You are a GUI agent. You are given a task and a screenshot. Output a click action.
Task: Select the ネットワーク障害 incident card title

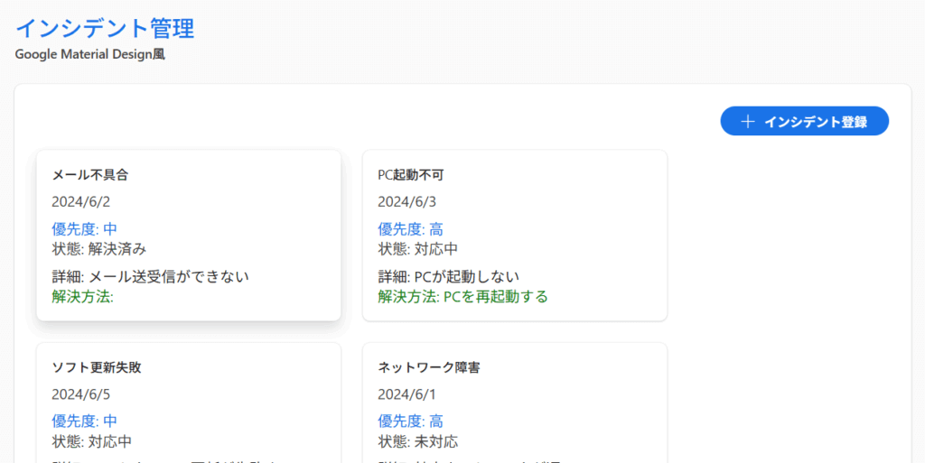point(424,367)
